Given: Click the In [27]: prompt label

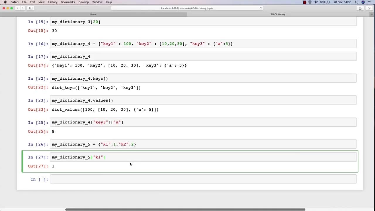Looking at the screenshot, I should coord(38,157).
